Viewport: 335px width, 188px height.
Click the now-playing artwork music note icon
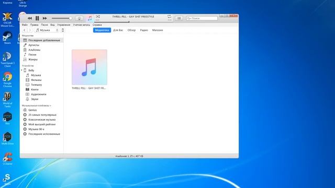90,19
